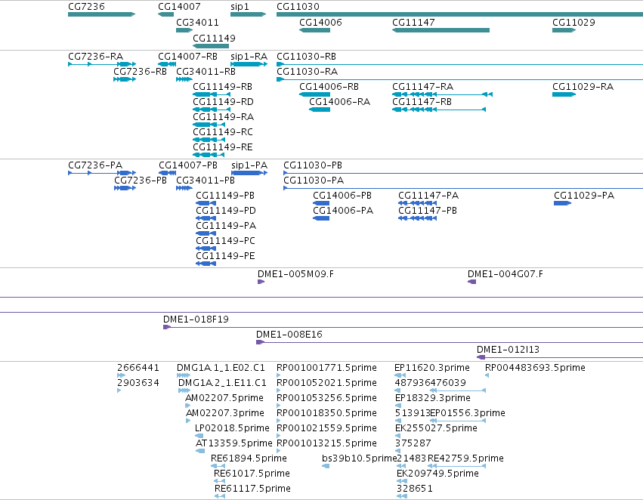
Task: Select the CG14006-RA transcript label
Action: pos(339,102)
